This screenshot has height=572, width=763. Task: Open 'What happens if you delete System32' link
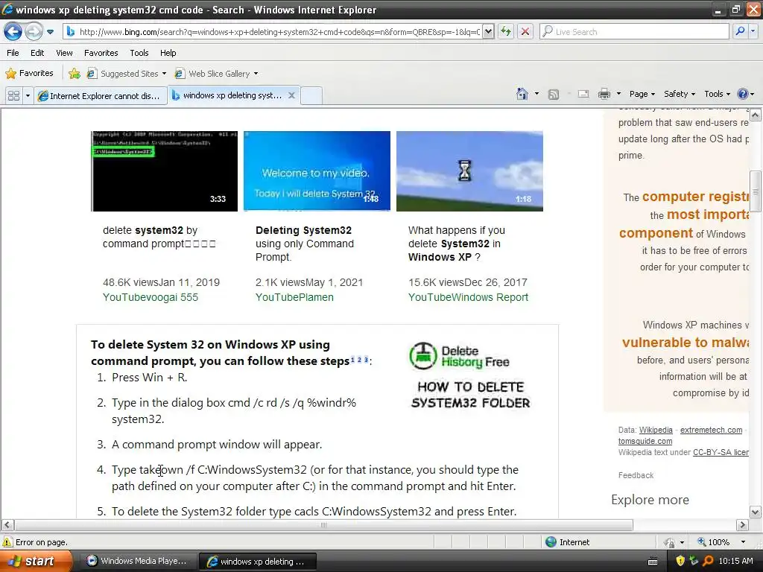457,244
